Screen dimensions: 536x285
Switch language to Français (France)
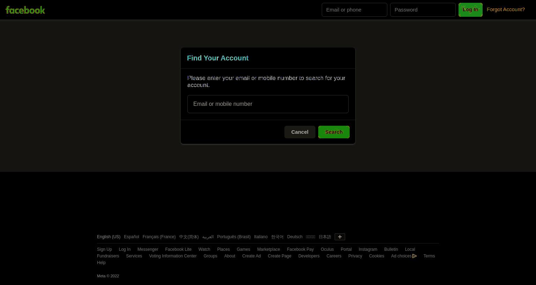[x=159, y=237]
